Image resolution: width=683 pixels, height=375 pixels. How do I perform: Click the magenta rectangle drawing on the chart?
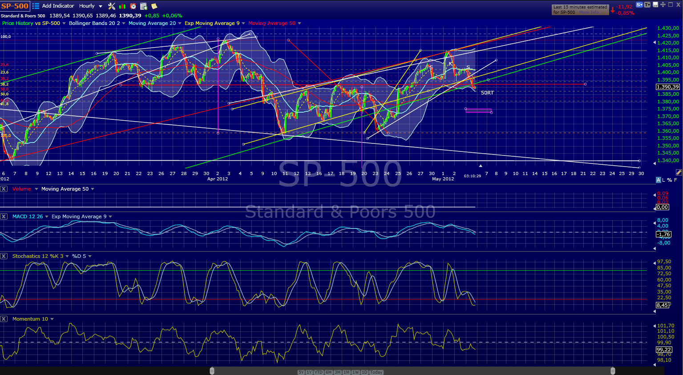[x=478, y=110]
